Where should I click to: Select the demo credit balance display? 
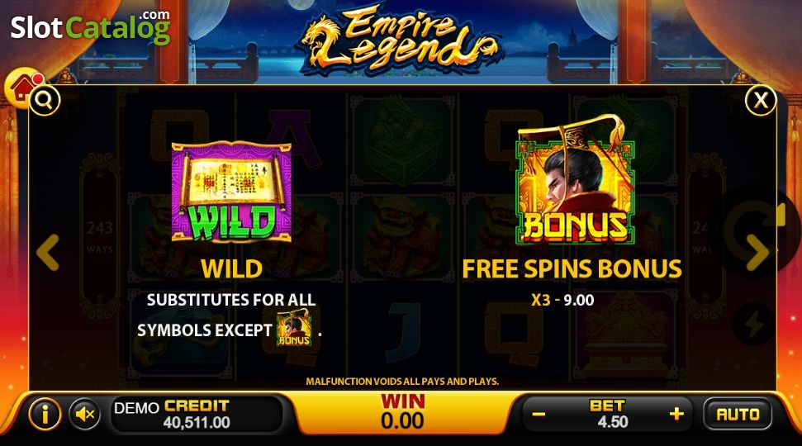197,414
